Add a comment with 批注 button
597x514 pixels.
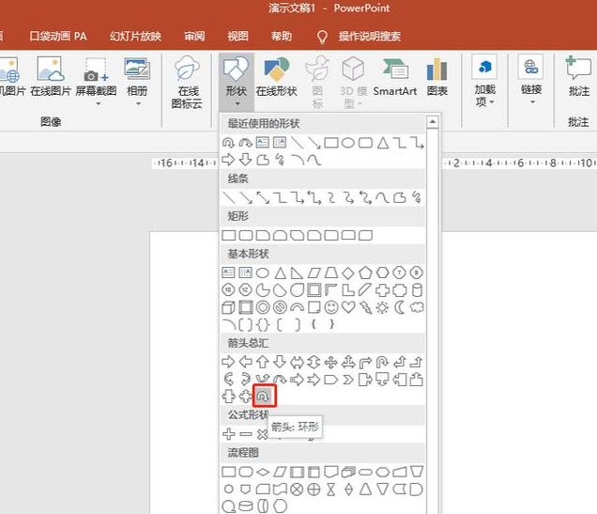[x=579, y=78]
